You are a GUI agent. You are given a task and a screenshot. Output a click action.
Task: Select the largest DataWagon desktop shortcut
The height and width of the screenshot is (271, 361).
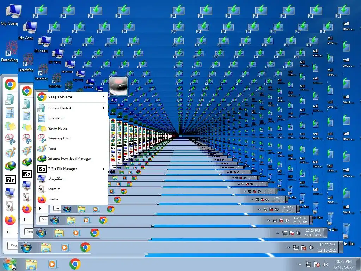(x=9, y=51)
